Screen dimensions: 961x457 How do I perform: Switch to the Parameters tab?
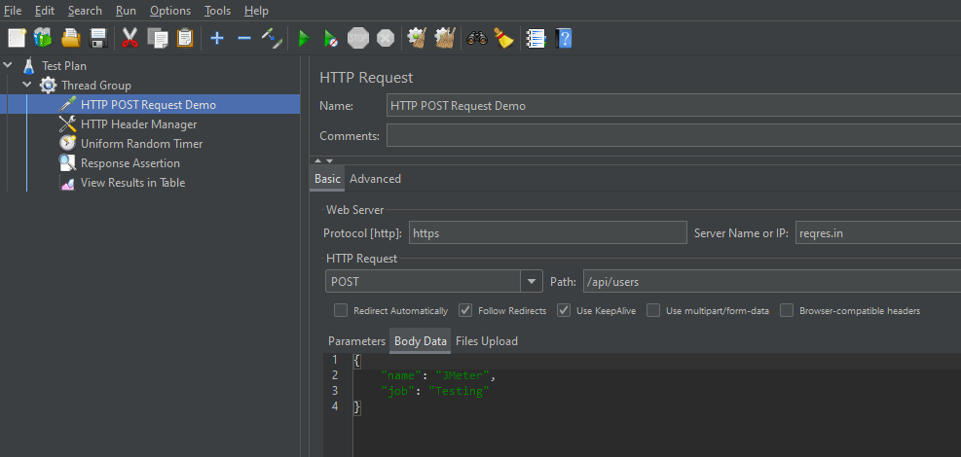pyautogui.click(x=356, y=341)
